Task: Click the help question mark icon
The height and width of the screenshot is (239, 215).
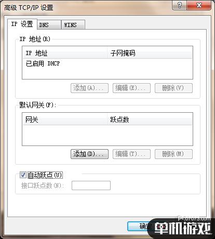Action: [179, 5]
